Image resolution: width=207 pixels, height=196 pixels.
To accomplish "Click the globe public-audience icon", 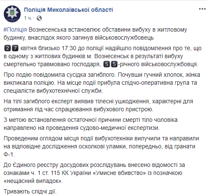I will tap(39, 18).
